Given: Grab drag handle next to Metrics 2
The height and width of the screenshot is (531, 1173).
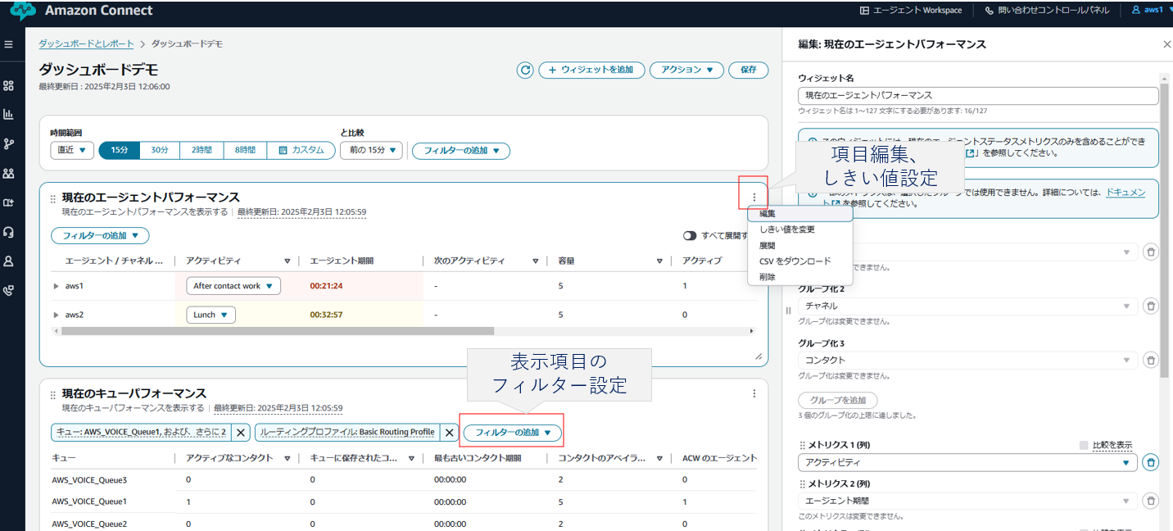Looking at the screenshot, I should [802, 483].
